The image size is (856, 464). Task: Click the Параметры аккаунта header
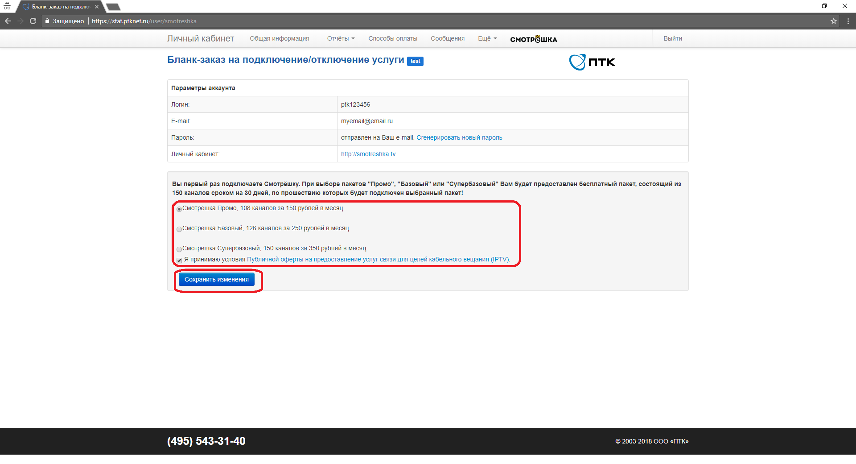tap(203, 88)
